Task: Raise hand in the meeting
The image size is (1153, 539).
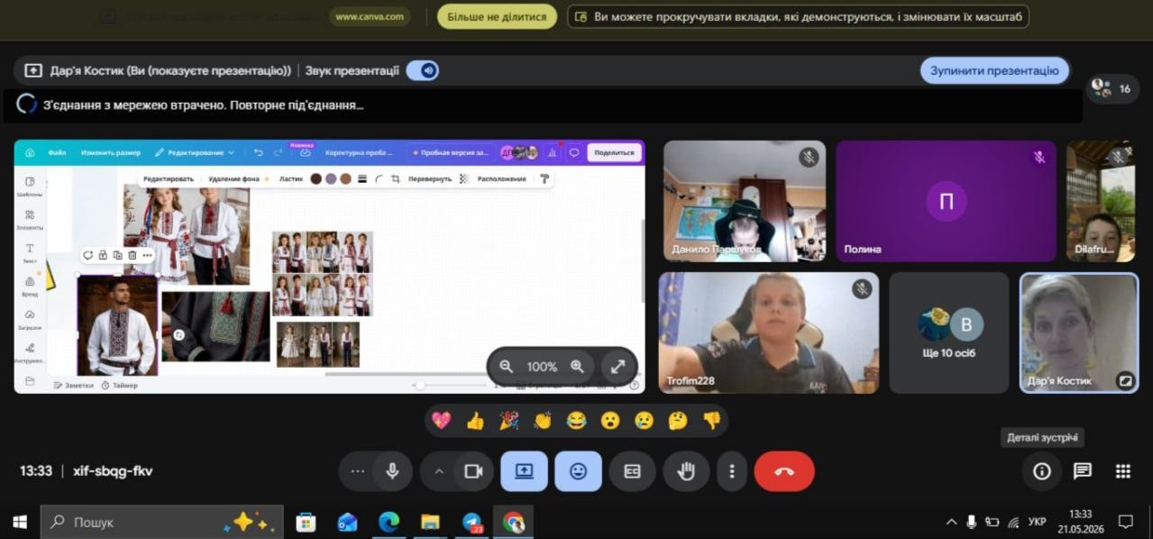Action: (686, 471)
